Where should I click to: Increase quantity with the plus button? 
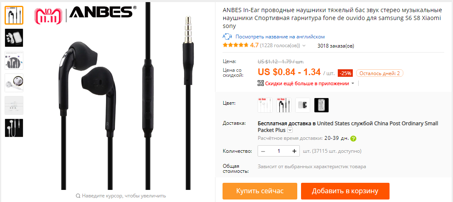(294, 151)
